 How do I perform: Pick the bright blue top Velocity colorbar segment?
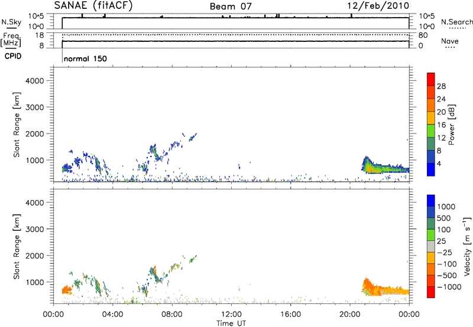(x=431, y=201)
